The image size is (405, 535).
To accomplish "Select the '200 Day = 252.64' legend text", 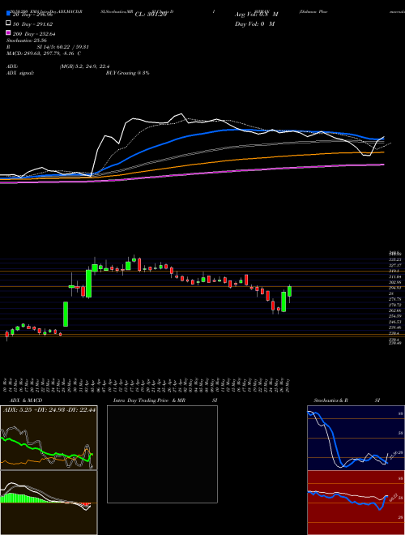I will tap(34, 33).
